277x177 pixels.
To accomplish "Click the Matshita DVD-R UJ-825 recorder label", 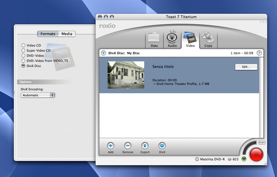I will [219, 159].
